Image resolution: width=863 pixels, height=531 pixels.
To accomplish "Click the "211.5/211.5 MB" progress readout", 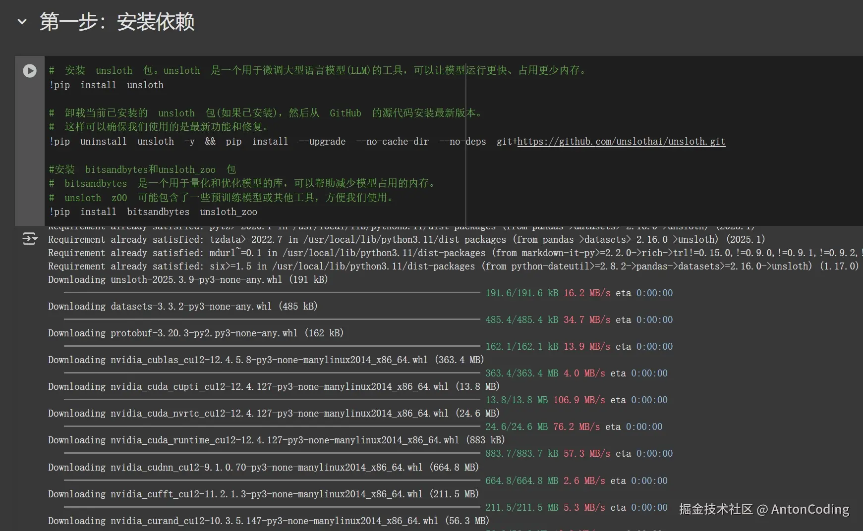I will click(522, 508).
